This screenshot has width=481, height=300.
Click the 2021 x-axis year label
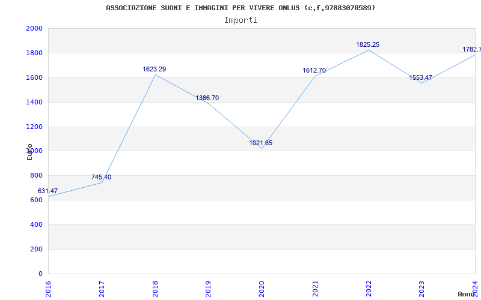pyautogui.click(x=315, y=289)
